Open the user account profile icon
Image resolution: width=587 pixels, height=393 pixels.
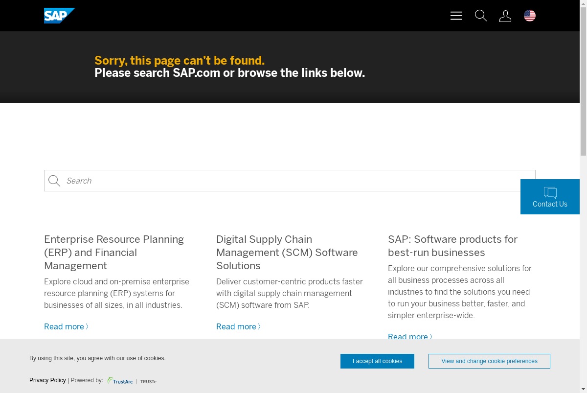505,16
